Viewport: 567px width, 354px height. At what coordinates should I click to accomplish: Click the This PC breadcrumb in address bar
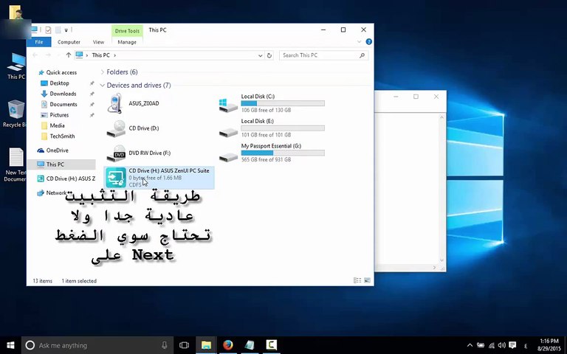(100, 55)
